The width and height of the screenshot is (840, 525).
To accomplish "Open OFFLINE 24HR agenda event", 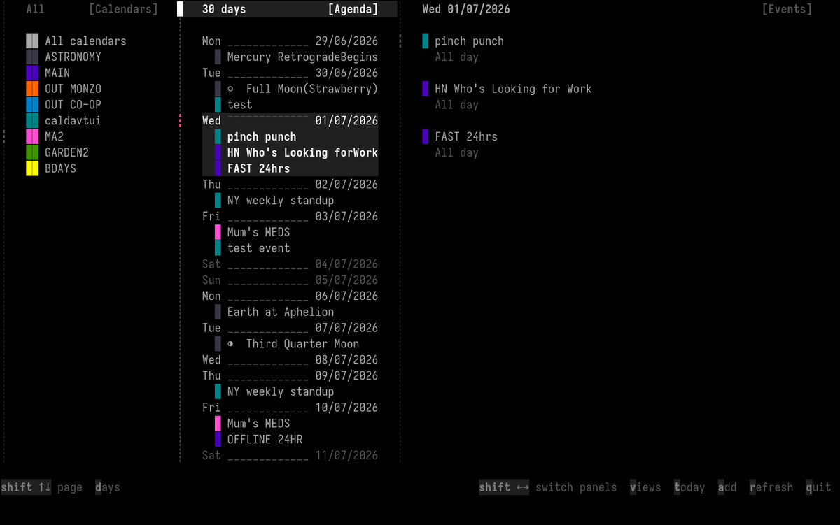I will click(x=265, y=440).
